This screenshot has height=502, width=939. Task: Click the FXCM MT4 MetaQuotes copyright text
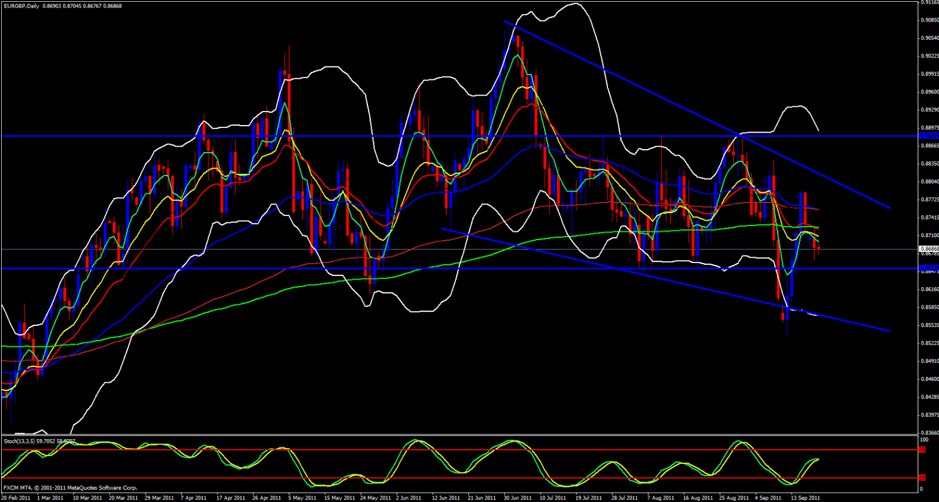pyautogui.click(x=70, y=488)
